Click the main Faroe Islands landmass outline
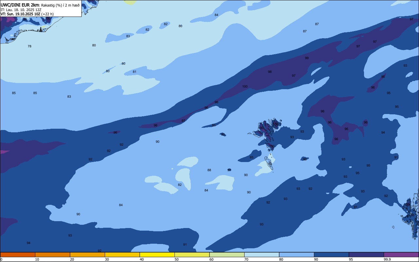This screenshot has height=262, width=419. pos(267,134)
